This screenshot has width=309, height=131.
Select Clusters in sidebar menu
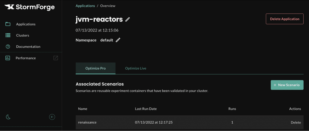23,35
